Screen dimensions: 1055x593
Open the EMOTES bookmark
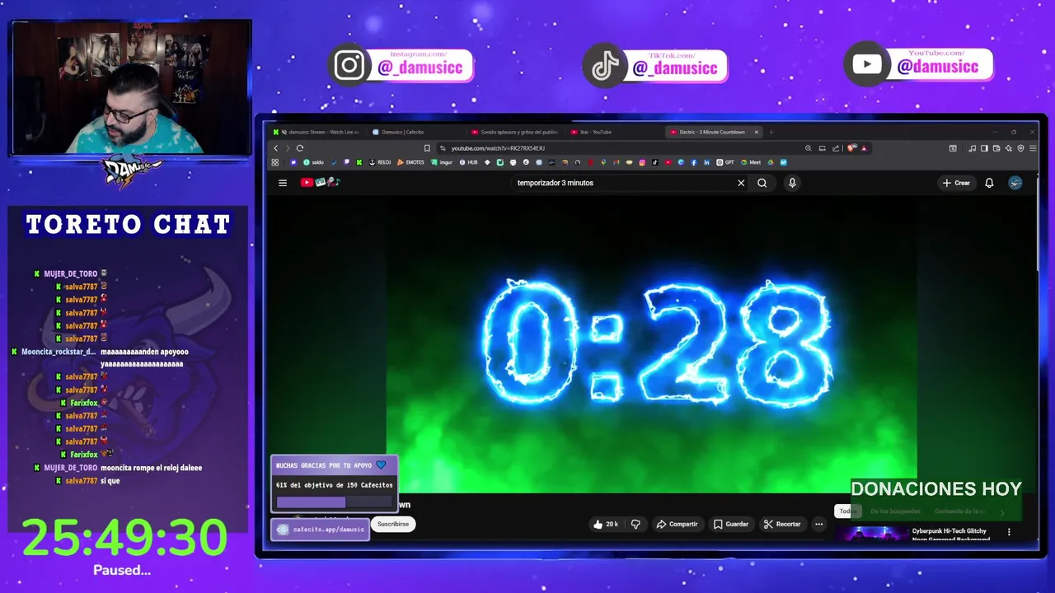coord(410,162)
